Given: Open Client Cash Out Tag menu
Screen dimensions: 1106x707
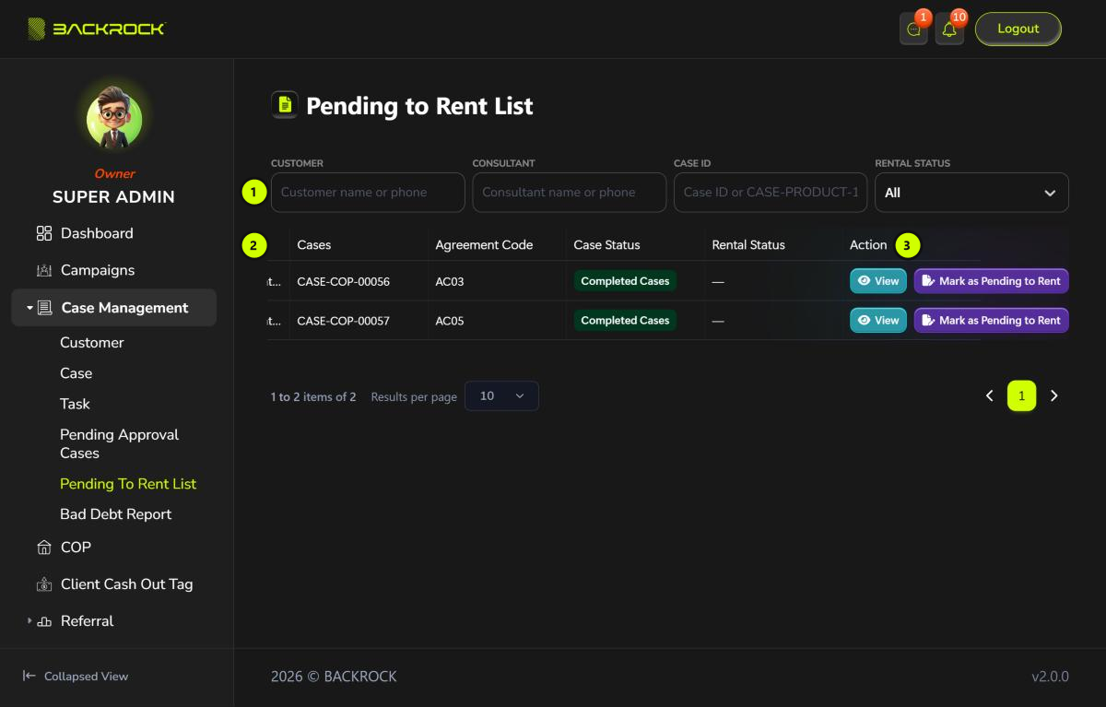Looking at the screenshot, I should [127, 584].
